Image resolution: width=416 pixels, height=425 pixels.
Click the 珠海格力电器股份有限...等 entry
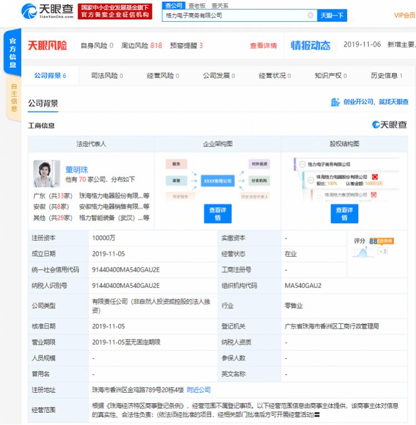[x=114, y=196]
